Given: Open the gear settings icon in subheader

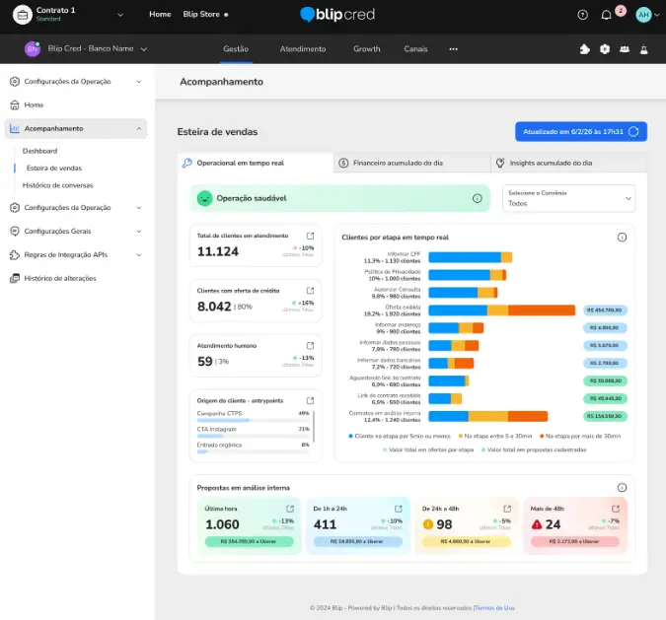Looking at the screenshot, I should click(605, 49).
